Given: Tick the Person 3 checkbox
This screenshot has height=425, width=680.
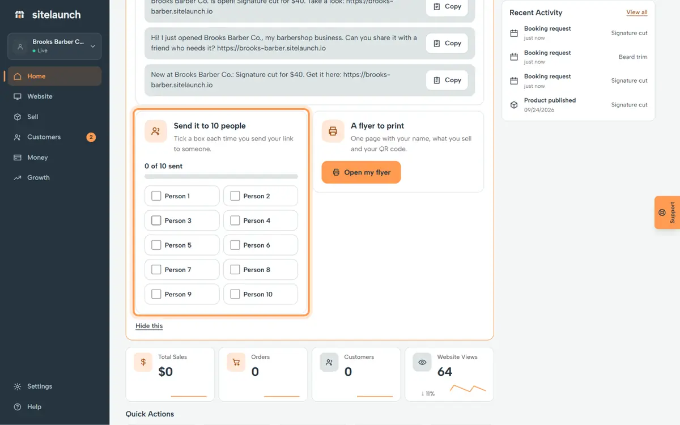Looking at the screenshot, I should [x=156, y=220].
